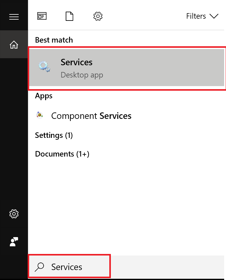Filter results by apps using the top window icon
Screen dimensions: 226x280
(42, 16)
